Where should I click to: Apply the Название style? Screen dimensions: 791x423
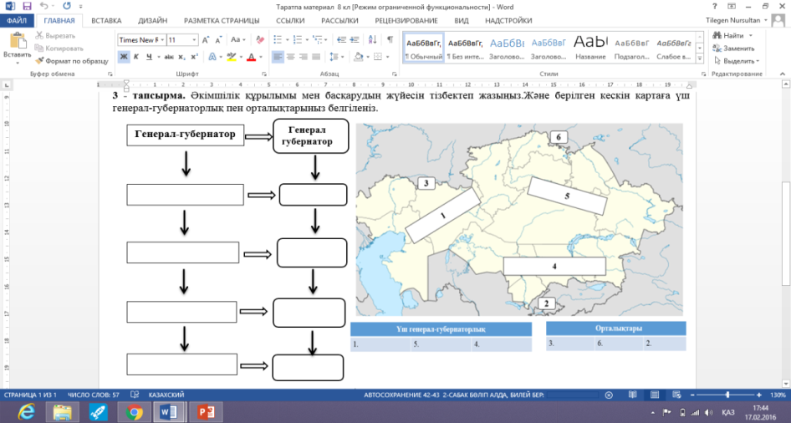(x=590, y=49)
